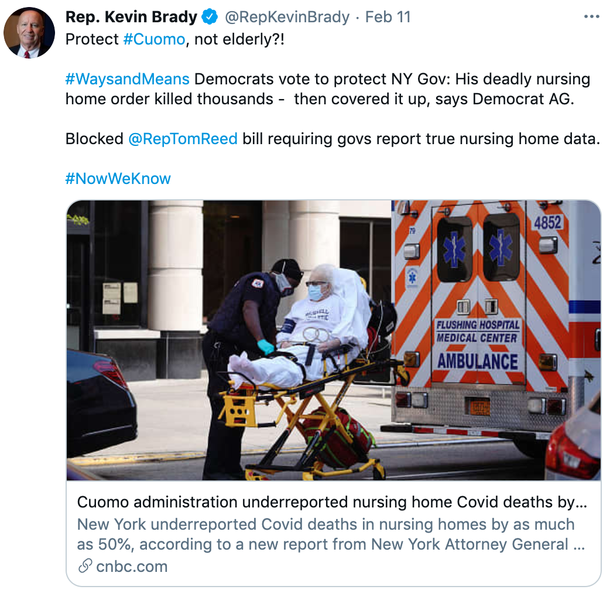The height and width of the screenshot is (593, 610).
Task: Open the three-dot more options menu
Action: point(592,17)
